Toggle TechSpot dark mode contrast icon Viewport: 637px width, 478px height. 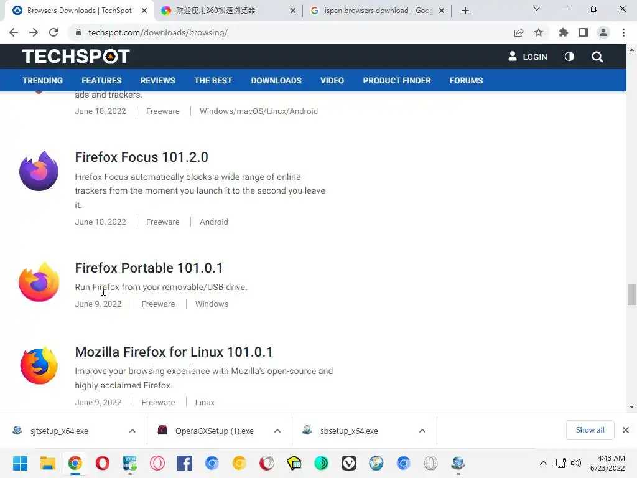coord(569,57)
